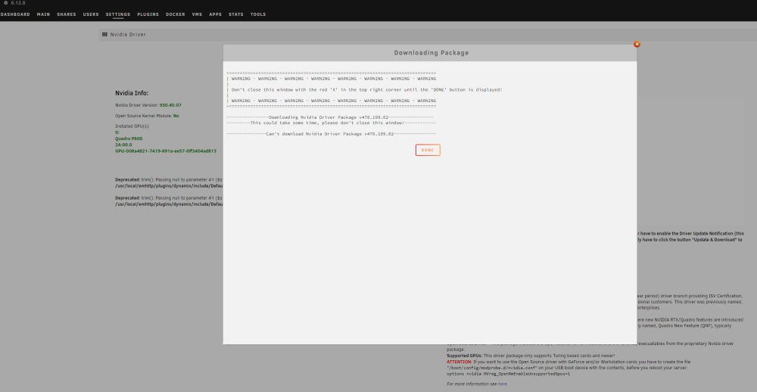This screenshot has height=392, width=757.
Task: Follow the 'here' link for more information
Action: pyautogui.click(x=503, y=384)
